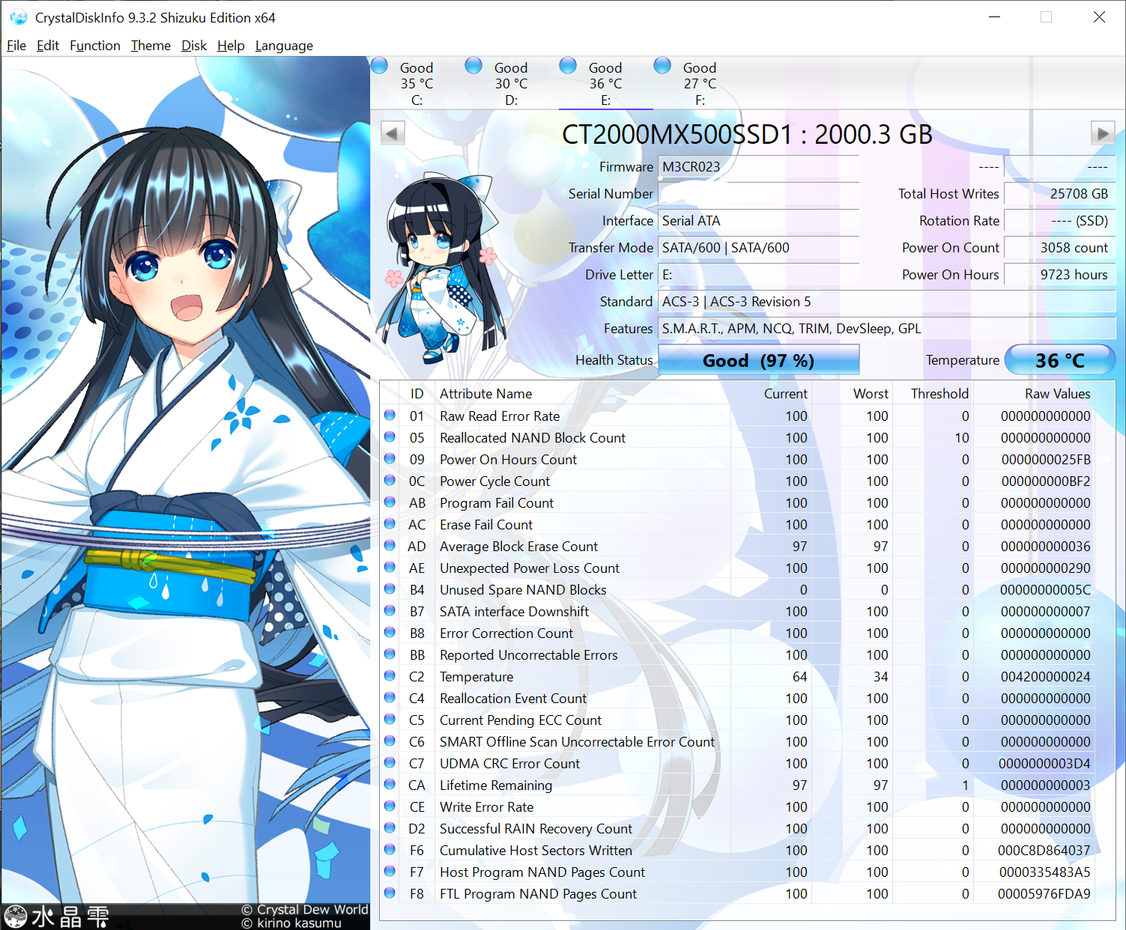The image size is (1126, 930).
Task: Go to next disk with right arrow
Action: click(x=1103, y=133)
